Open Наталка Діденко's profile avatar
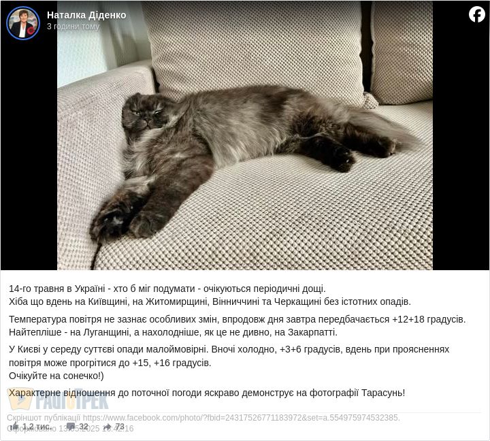 (23, 23)
